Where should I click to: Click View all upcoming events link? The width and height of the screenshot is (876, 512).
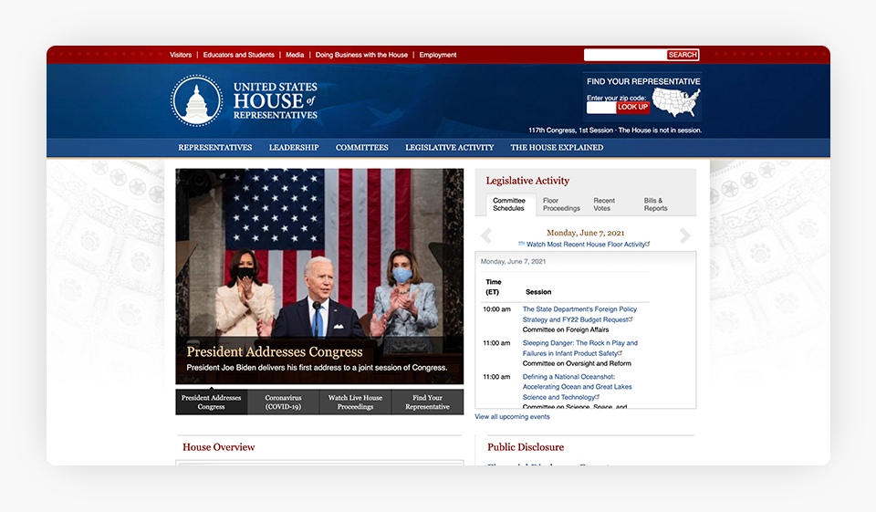click(512, 417)
